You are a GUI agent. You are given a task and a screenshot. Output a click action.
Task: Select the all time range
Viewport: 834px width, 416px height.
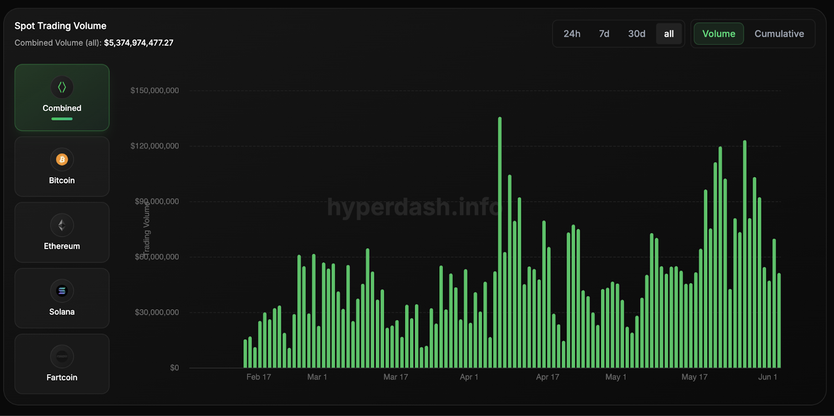point(669,34)
